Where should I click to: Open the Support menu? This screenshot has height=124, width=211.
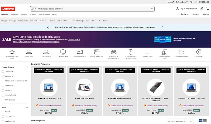[x=33, y=15]
